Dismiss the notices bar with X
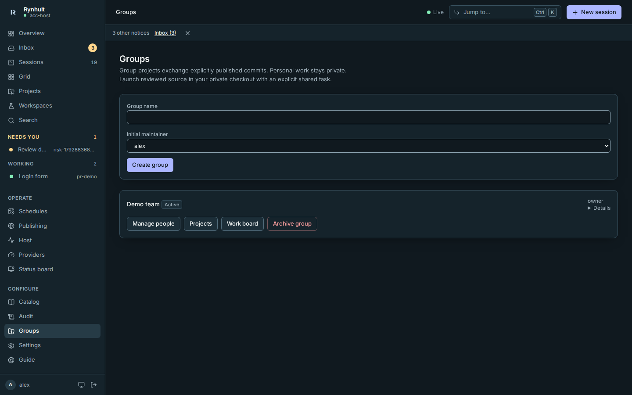Viewport: 632px width, 395px height. (x=187, y=33)
